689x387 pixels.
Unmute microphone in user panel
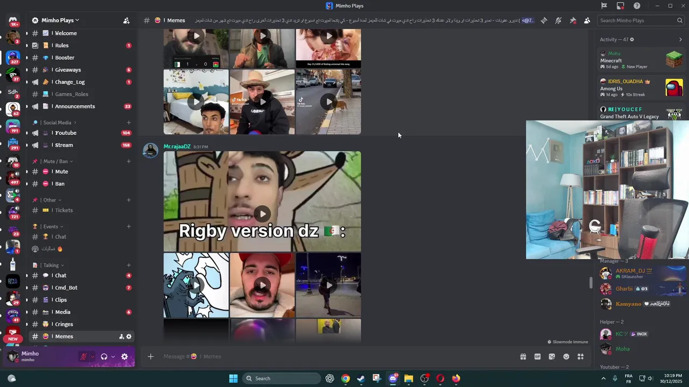[83, 356]
